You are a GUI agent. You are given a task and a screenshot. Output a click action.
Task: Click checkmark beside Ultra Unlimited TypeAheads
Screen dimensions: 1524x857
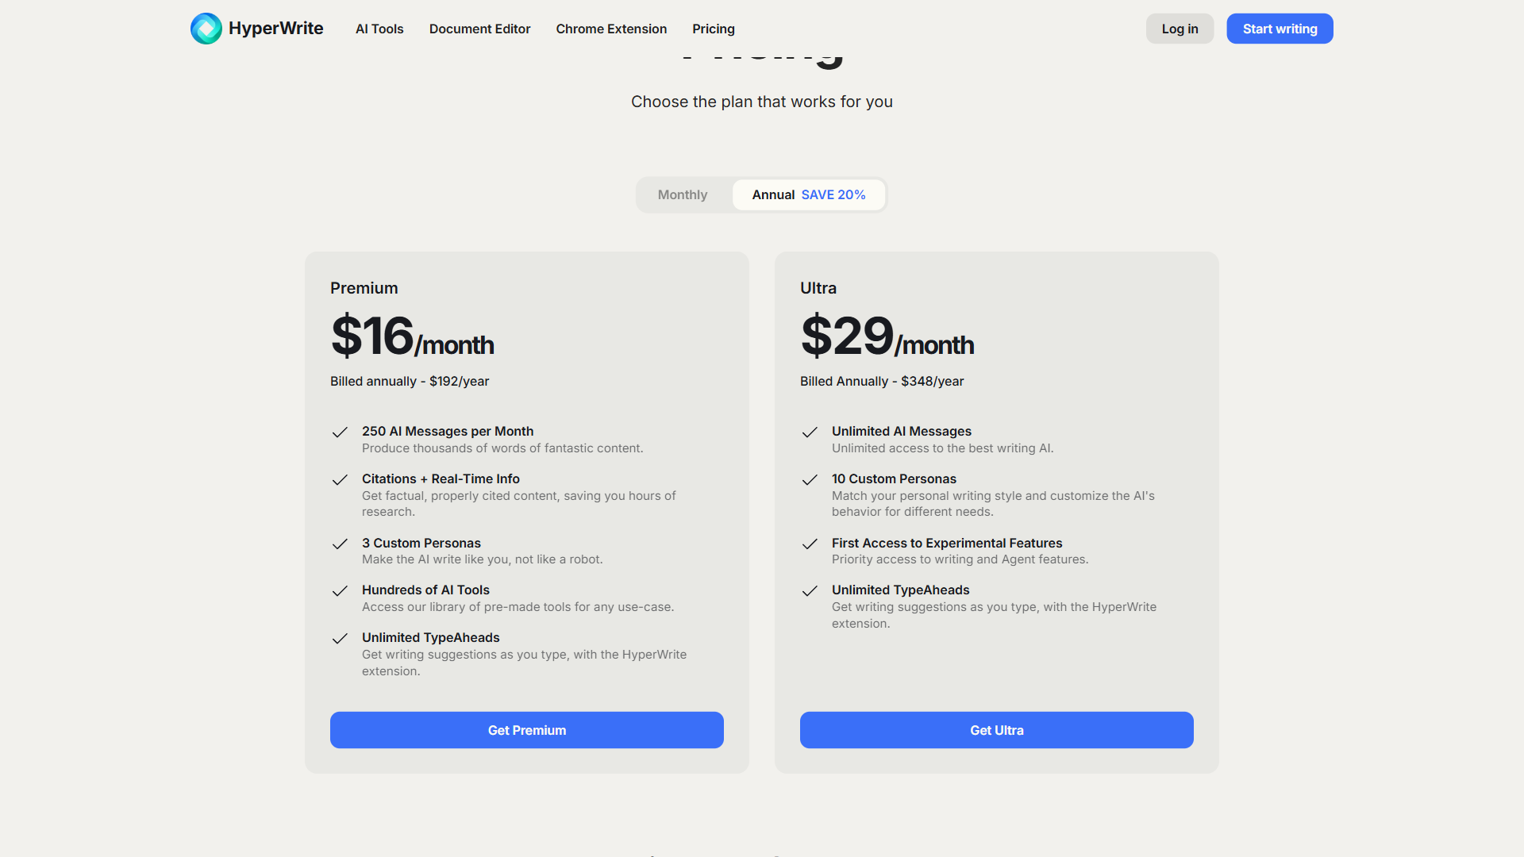point(810,591)
